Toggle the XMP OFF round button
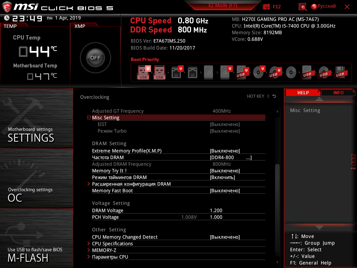 click(95, 58)
